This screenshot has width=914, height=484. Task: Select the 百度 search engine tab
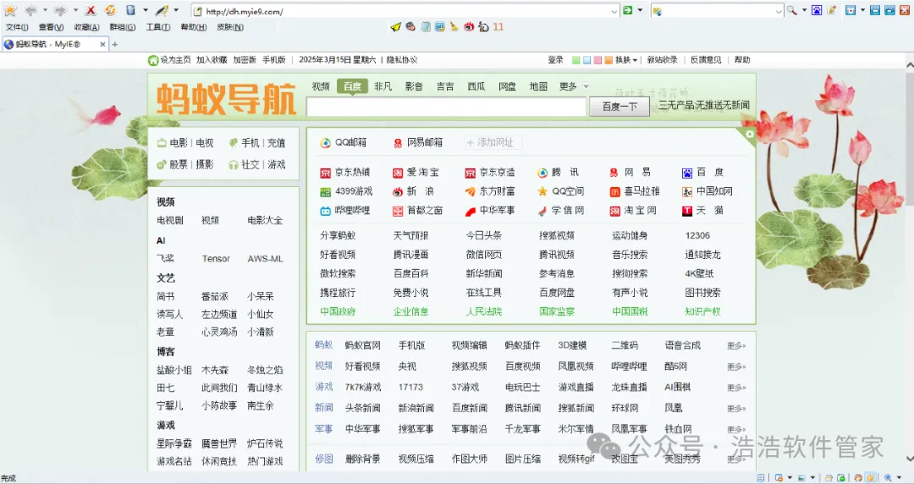point(352,86)
